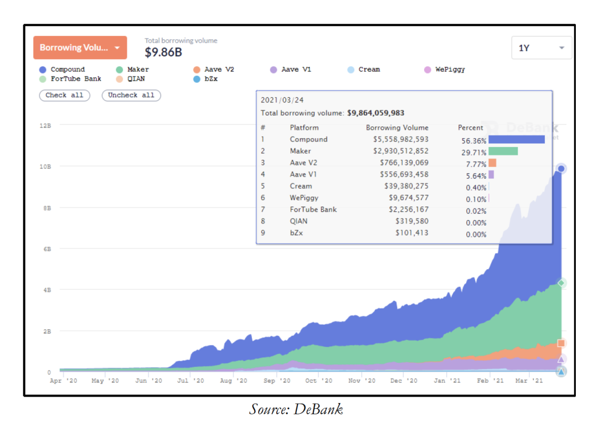The image size is (598, 427).
Task: Click the Aave V2 square data marker
Action: click(x=561, y=343)
